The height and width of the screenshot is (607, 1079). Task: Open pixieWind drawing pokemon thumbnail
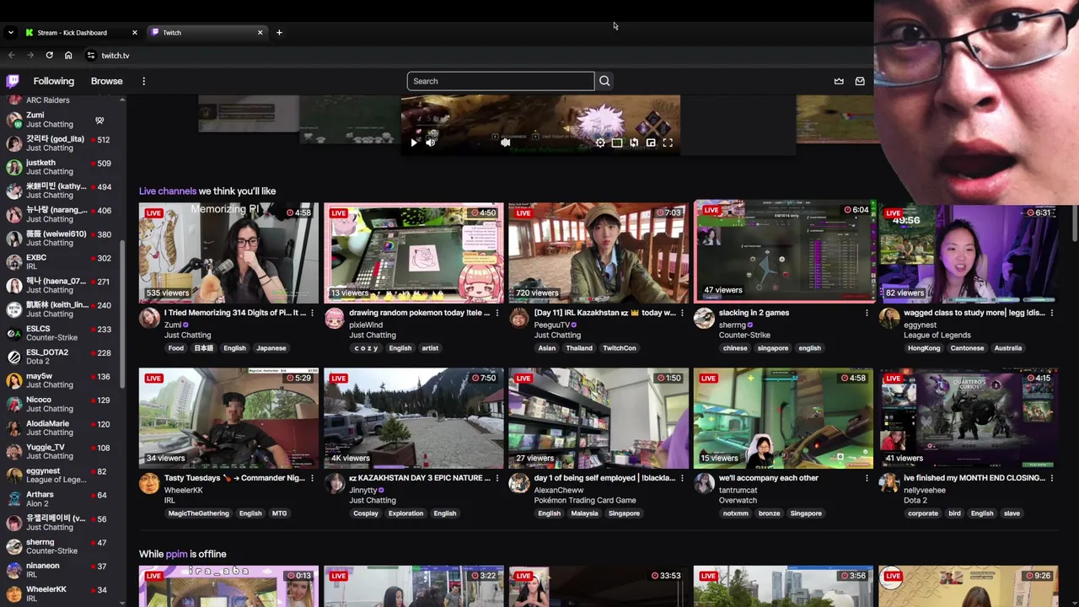(x=414, y=253)
